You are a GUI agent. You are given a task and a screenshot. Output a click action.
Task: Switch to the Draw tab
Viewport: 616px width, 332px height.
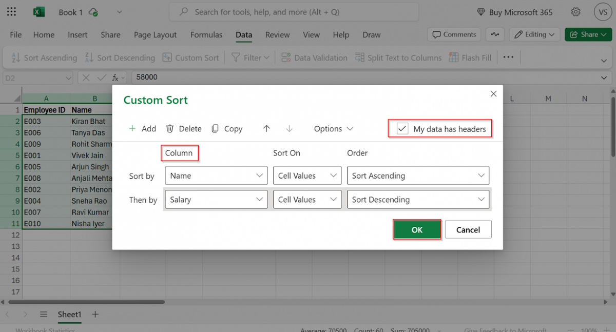click(372, 34)
